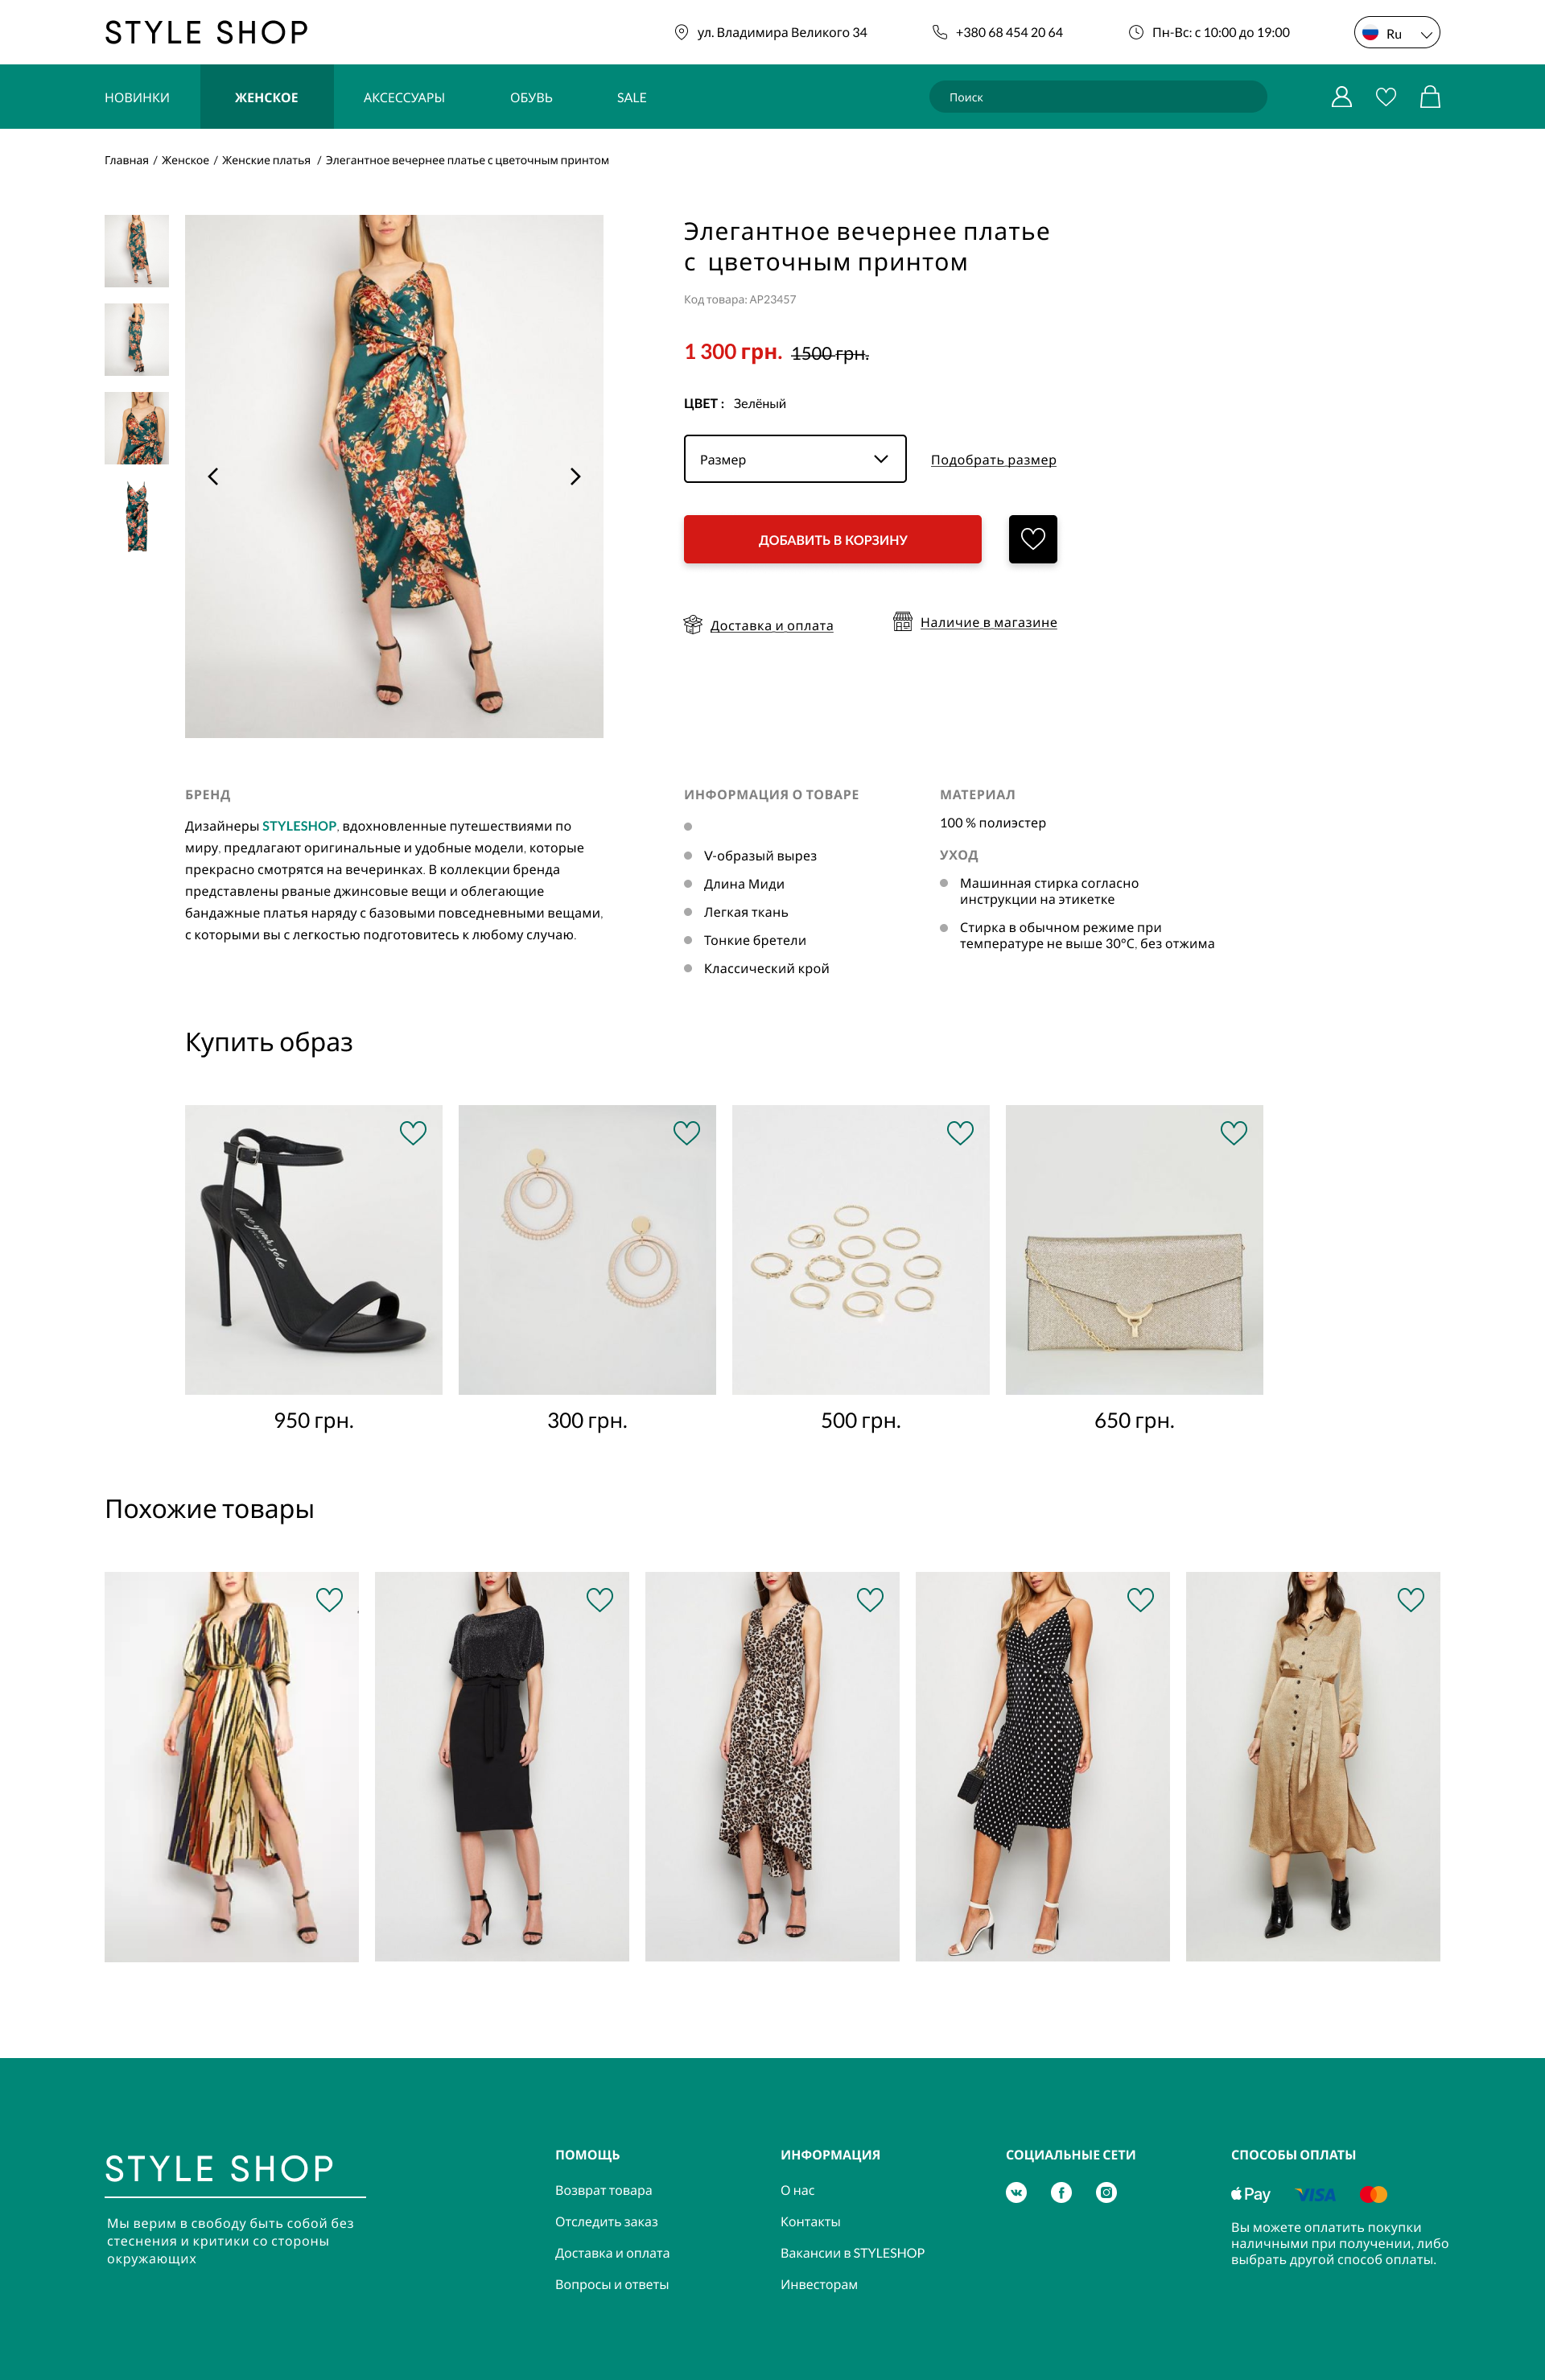Open the shopping bag icon
1545x2380 pixels.
1430,96
